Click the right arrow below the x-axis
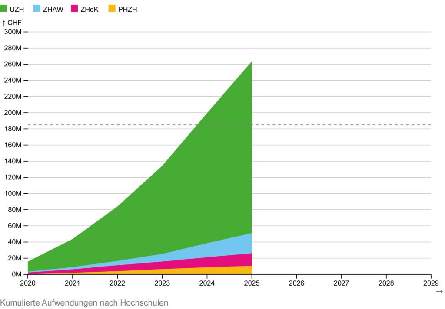 click(x=439, y=291)
